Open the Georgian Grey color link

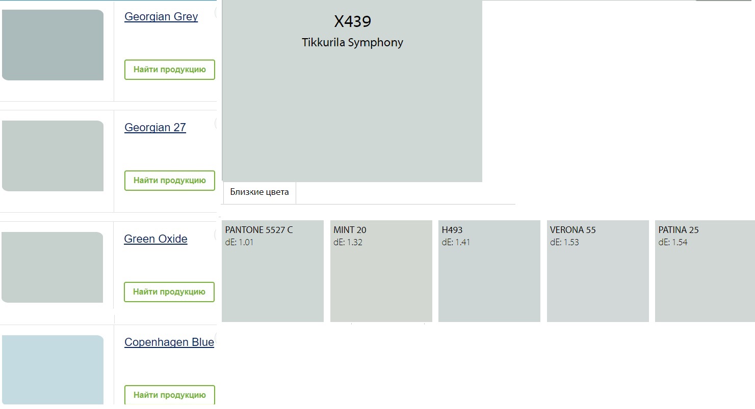161,17
